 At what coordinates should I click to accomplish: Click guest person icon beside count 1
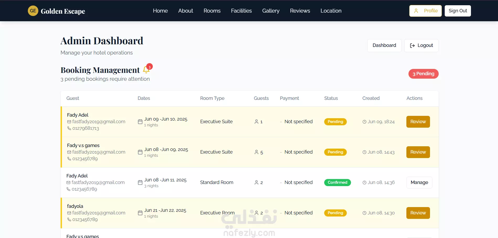pos(256,122)
